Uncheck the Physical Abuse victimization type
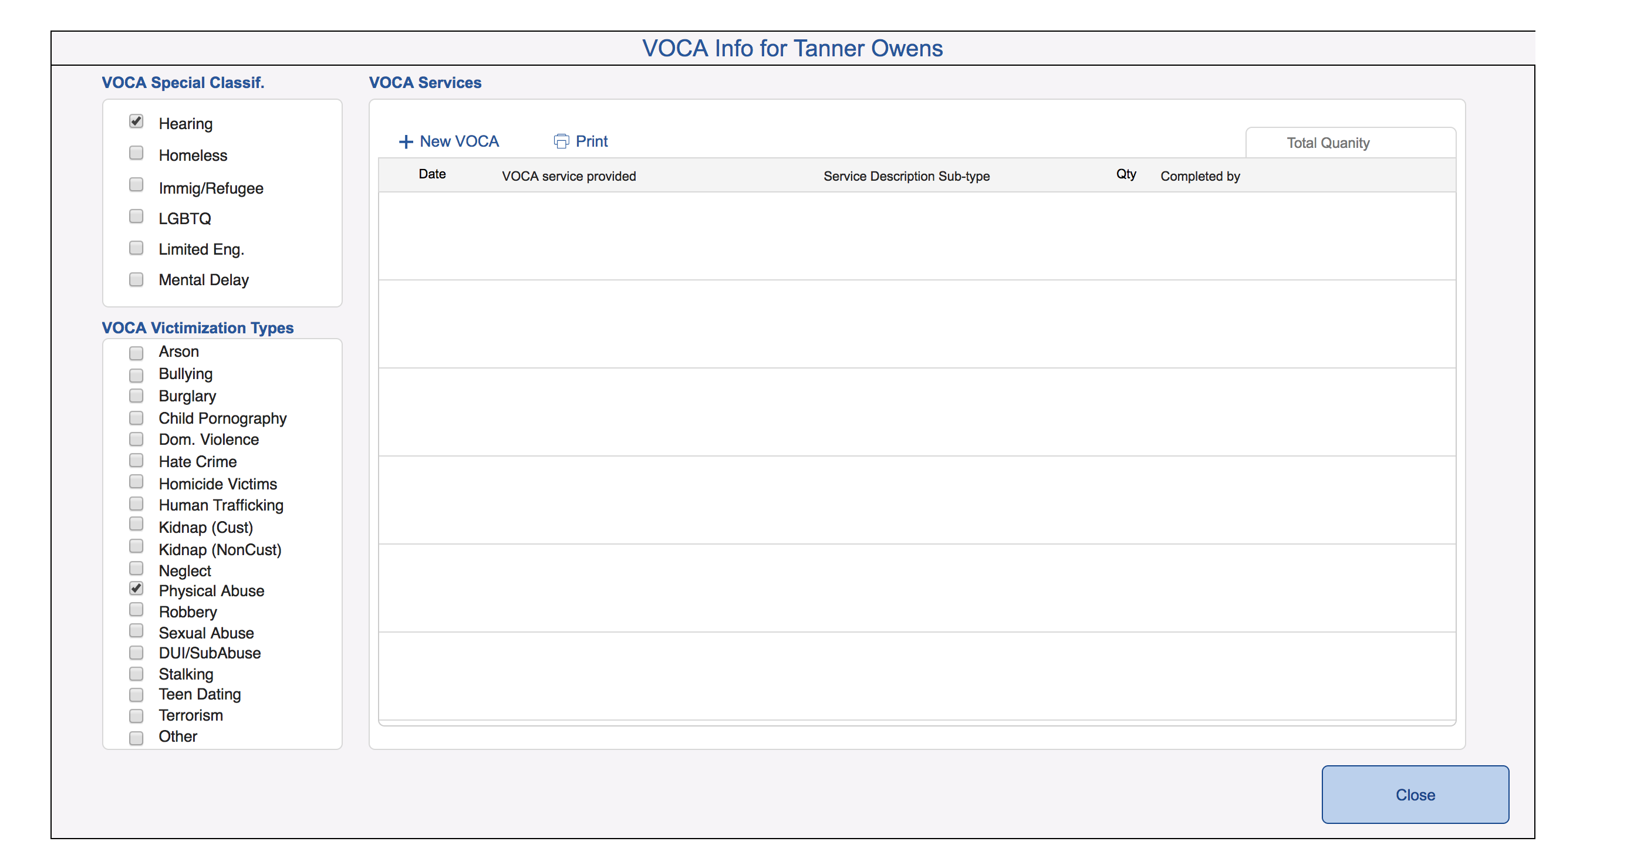 tap(136, 589)
